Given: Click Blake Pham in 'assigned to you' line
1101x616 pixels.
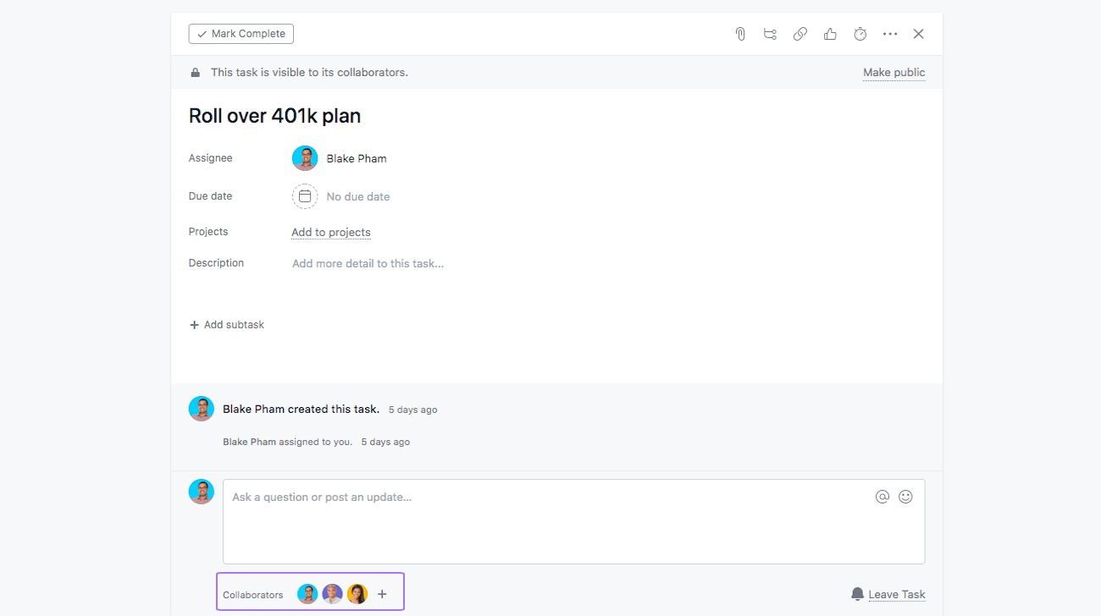Looking at the screenshot, I should click(249, 442).
